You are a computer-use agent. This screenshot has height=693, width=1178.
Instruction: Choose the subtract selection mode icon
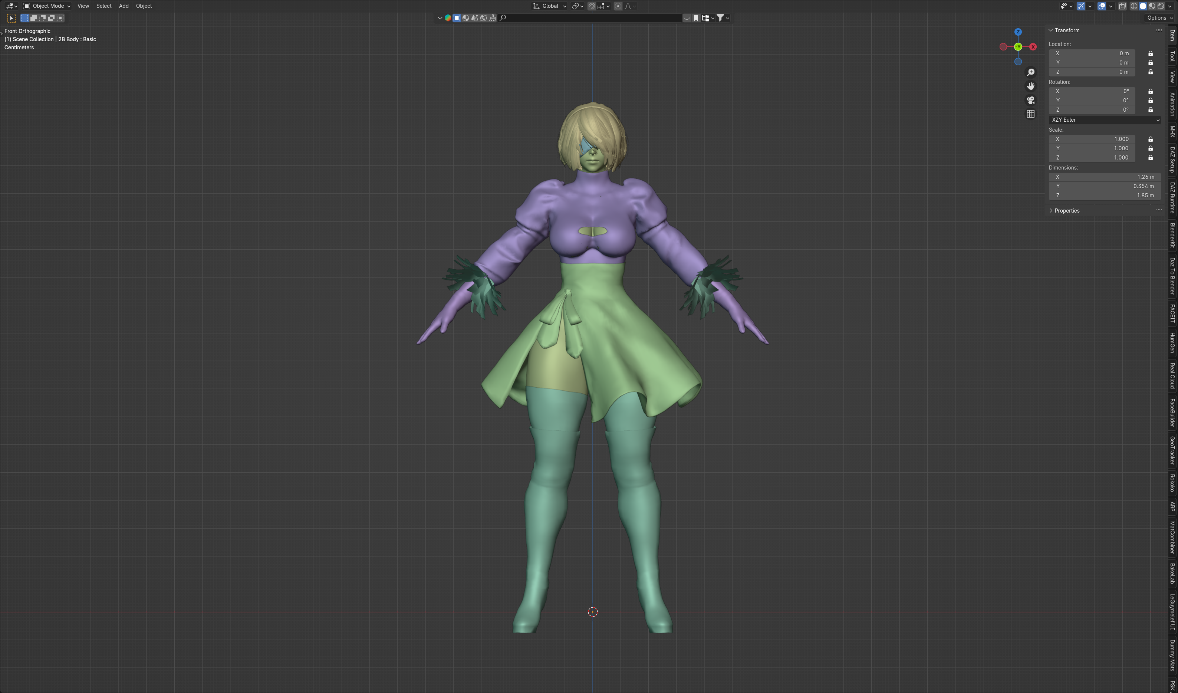click(x=43, y=18)
